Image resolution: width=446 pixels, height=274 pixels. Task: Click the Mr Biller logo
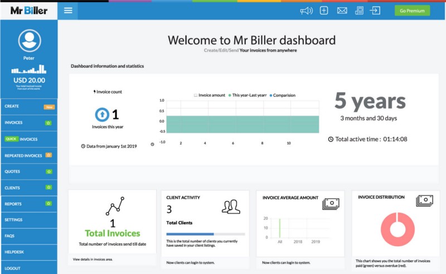29,11
